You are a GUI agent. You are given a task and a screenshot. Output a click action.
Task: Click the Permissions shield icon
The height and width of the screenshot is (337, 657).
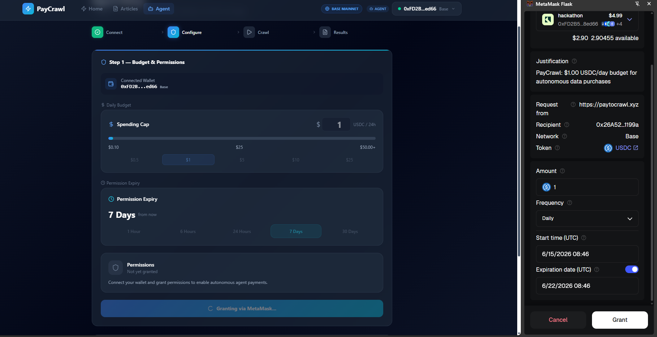point(116,268)
